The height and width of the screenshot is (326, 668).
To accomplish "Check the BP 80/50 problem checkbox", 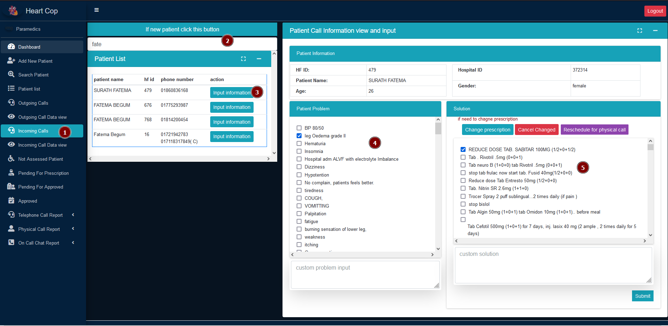I will (299, 128).
